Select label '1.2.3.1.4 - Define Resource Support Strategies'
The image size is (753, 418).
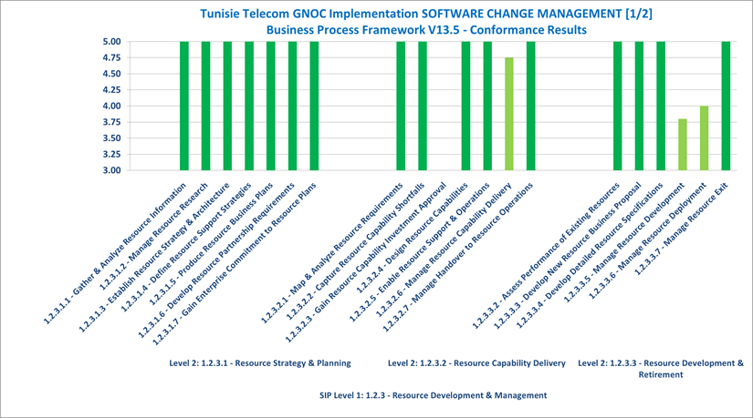185,248
